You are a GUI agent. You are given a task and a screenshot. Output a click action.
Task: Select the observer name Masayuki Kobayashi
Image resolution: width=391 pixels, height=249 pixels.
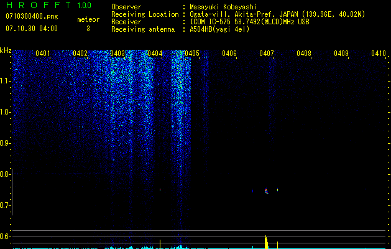pyautogui.click(x=223, y=7)
